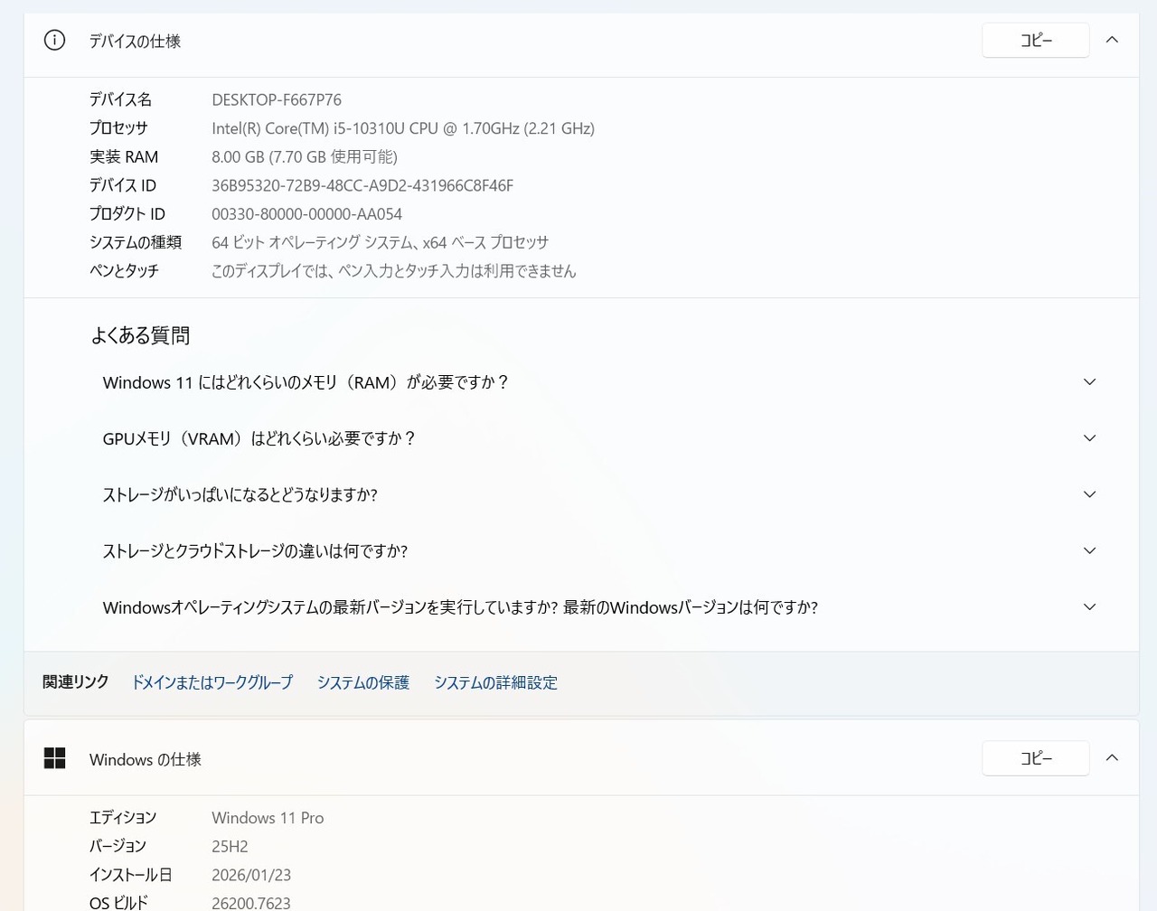Image resolution: width=1157 pixels, height=911 pixels.
Task: Open システムの保護 link
Action: pyautogui.click(x=362, y=682)
